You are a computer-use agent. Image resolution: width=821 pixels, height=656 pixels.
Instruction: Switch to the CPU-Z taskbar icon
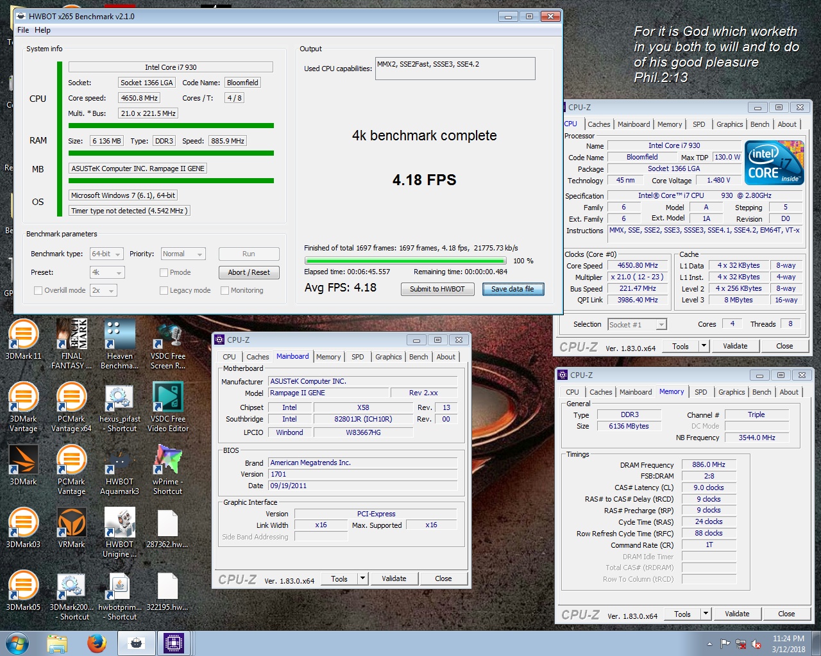(174, 643)
